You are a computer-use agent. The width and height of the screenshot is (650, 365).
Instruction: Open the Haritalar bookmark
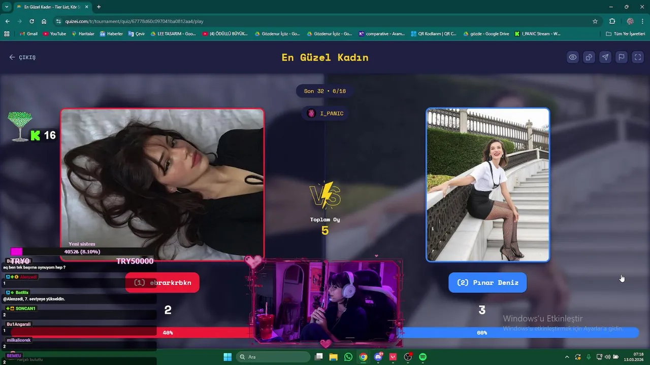point(83,34)
